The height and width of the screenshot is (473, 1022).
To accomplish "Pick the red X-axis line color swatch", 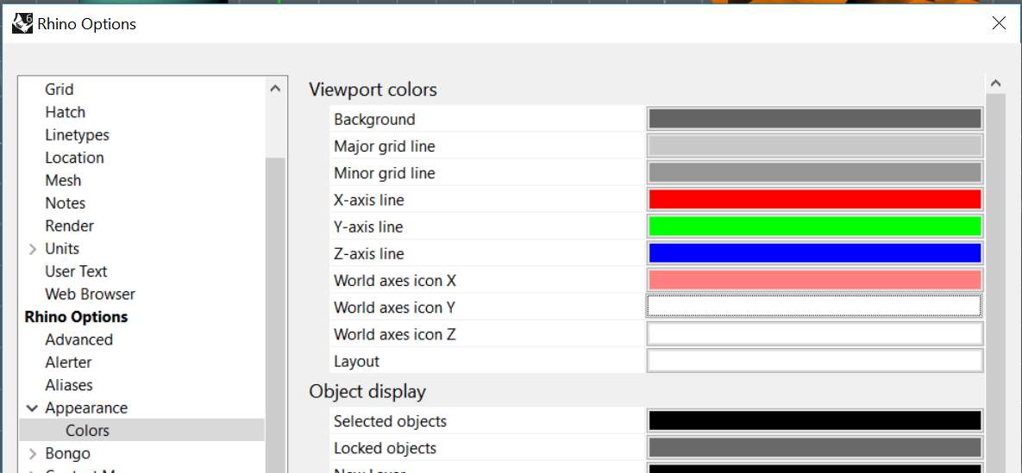I will [815, 199].
